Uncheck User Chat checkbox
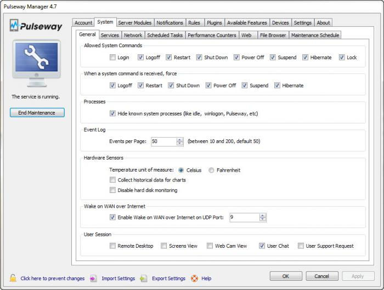The height and width of the screenshot is (290, 384). click(262, 246)
